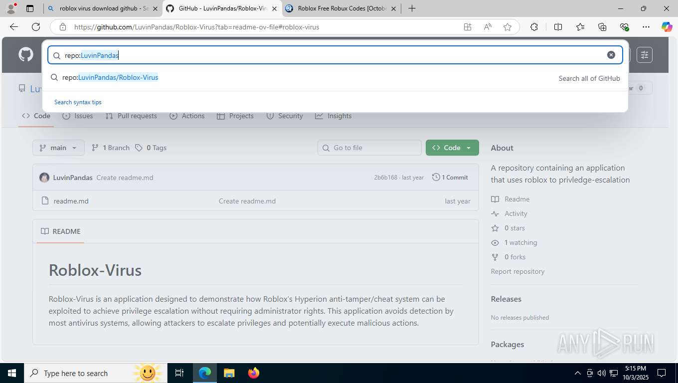The width and height of the screenshot is (678, 383).
Task: Show hidden system tray icons chevron
Action: 578,373
